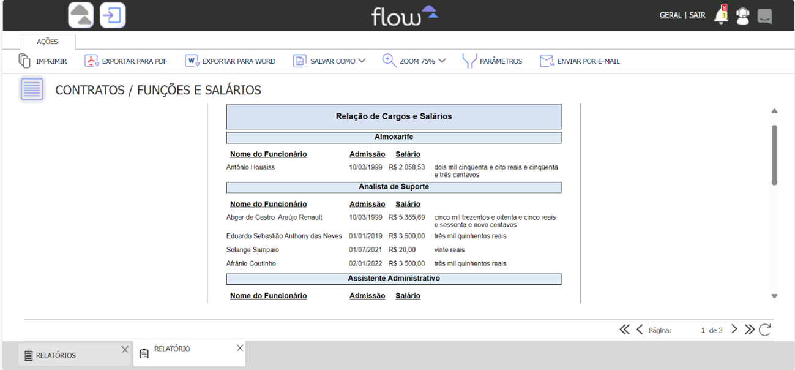The height and width of the screenshot is (370, 795).
Task: Expand the SALVAR COMO dropdown arrow
Action: pos(362,61)
